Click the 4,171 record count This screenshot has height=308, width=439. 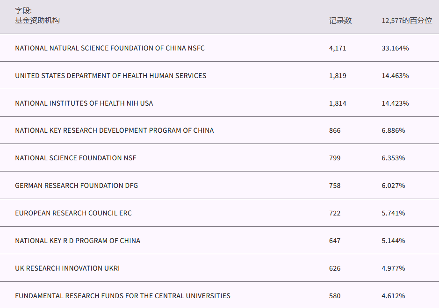tap(338, 48)
